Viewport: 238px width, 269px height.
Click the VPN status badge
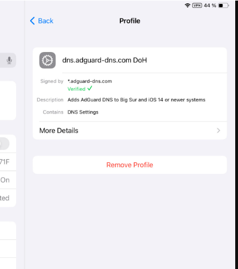click(197, 6)
